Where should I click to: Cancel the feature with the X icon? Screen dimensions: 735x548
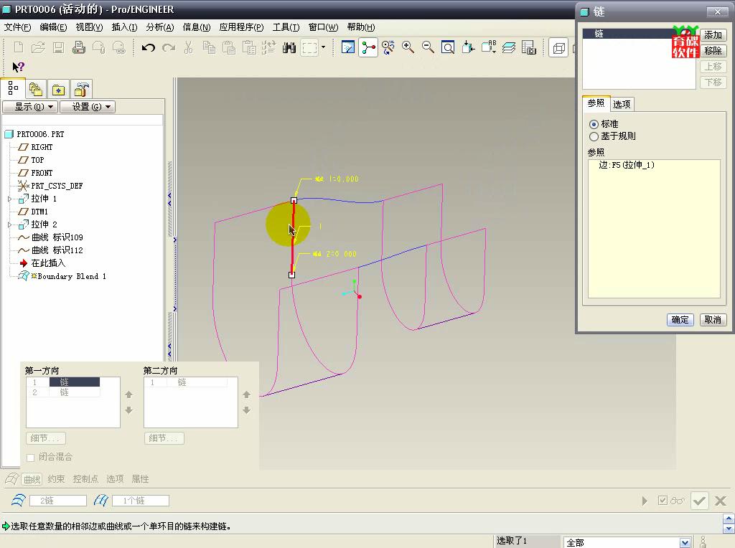(721, 501)
